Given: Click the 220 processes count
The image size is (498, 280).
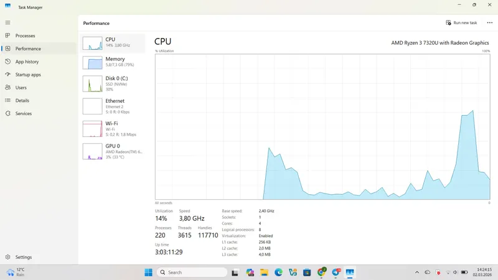Looking at the screenshot, I should pyautogui.click(x=160, y=235).
